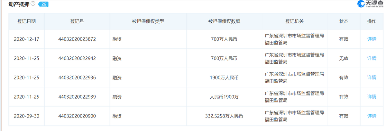Select the date 2020-09-30

pos(26,116)
